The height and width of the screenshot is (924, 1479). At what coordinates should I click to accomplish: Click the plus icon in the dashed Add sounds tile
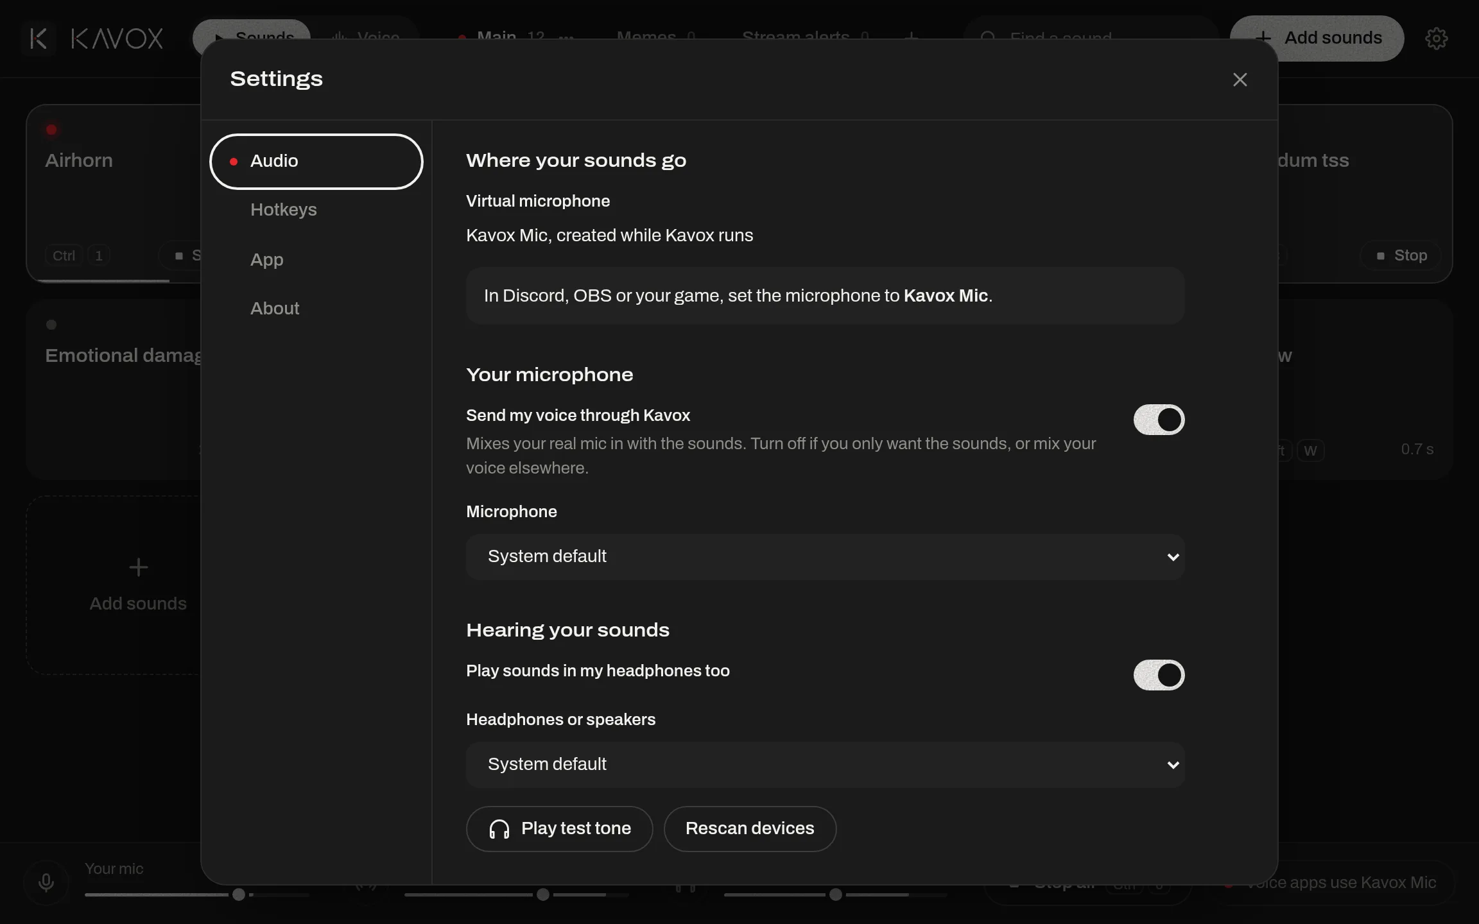pyautogui.click(x=139, y=567)
